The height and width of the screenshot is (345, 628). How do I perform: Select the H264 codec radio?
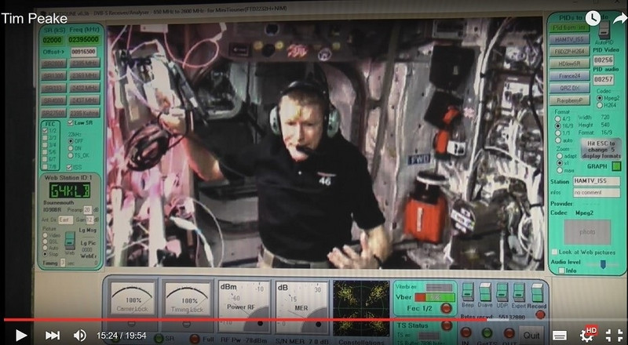[600, 105]
